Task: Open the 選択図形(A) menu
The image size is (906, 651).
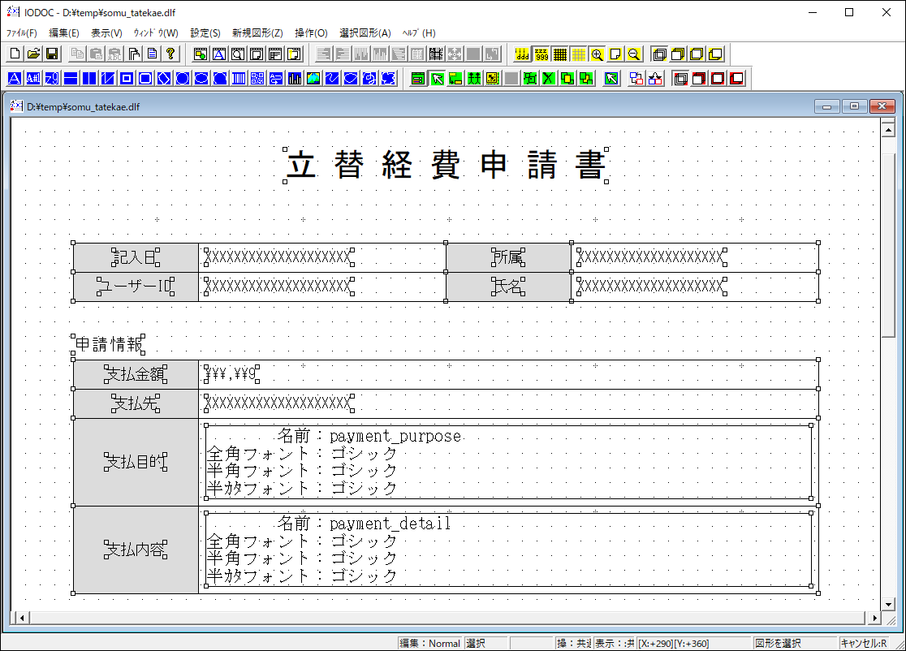Action: pyautogui.click(x=365, y=33)
